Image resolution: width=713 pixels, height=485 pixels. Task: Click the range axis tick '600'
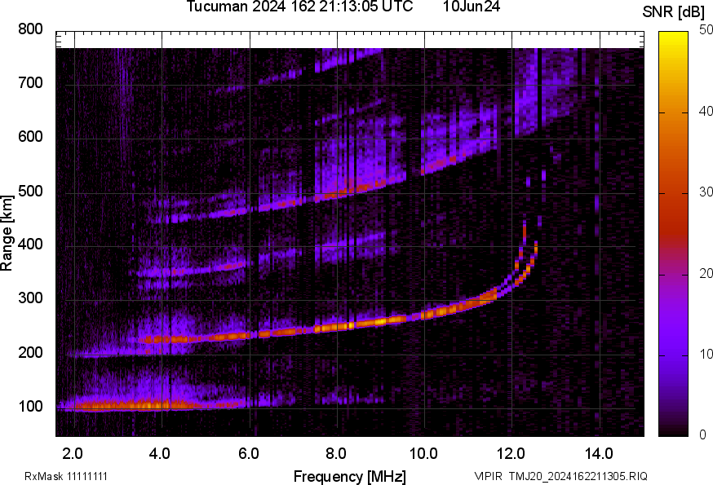pos(30,137)
